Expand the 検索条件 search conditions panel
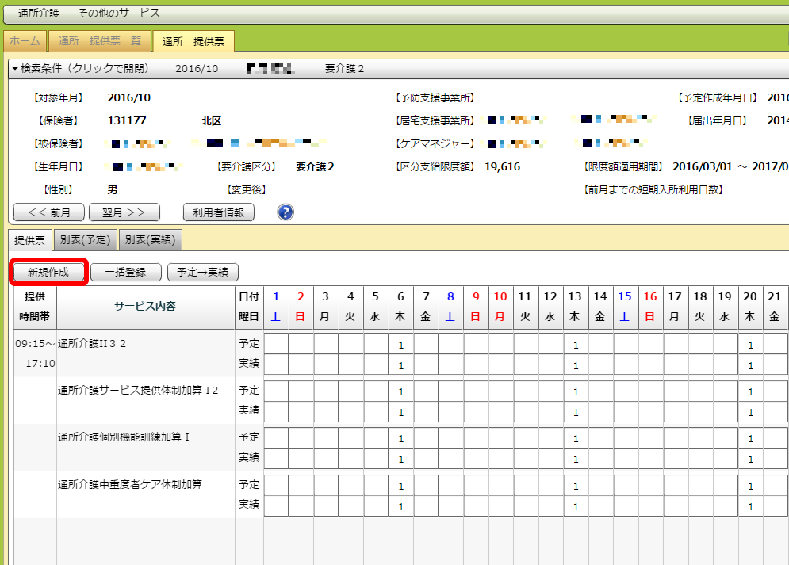Screen dimensions: 789x565 tap(81, 69)
